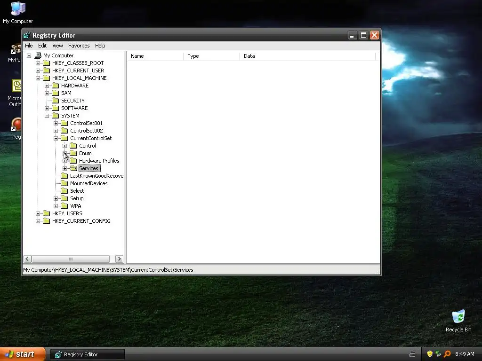
Task: Expand HKEY_CURRENT_USER key
Action: click(x=38, y=71)
